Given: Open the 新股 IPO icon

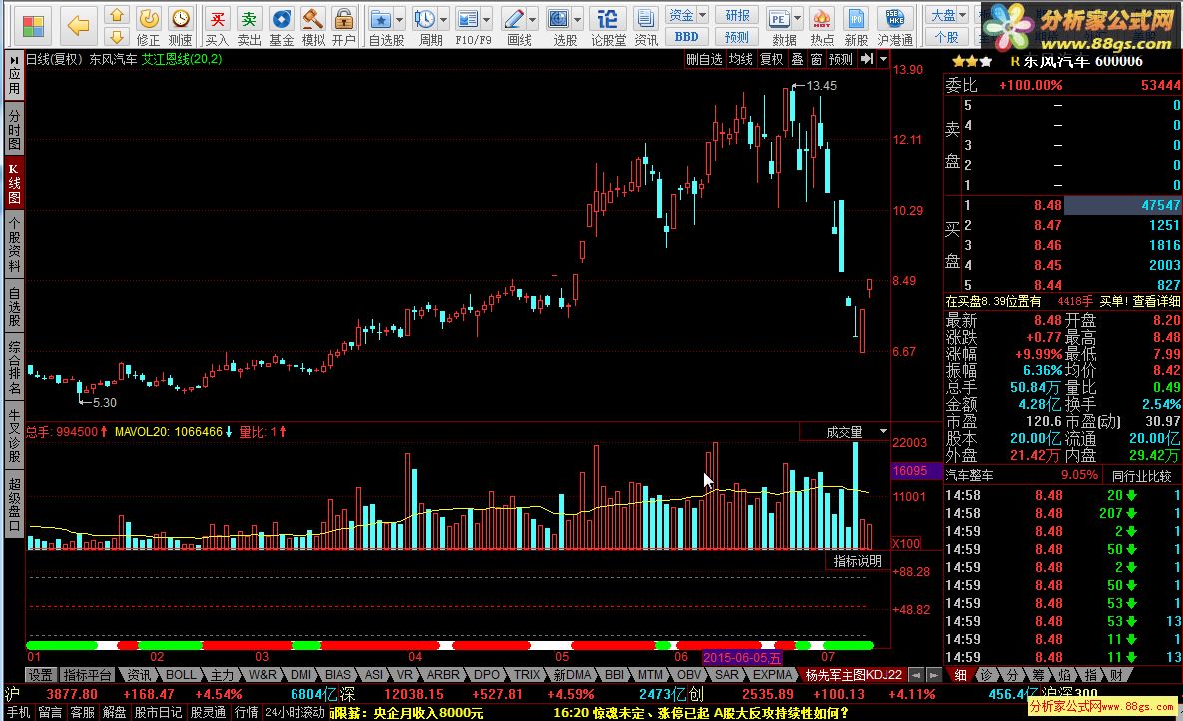Looking at the screenshot, I should tap(856, 26).
